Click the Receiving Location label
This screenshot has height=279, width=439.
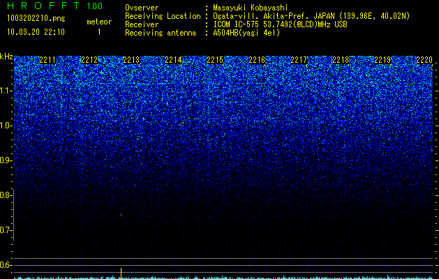[163, 16]
